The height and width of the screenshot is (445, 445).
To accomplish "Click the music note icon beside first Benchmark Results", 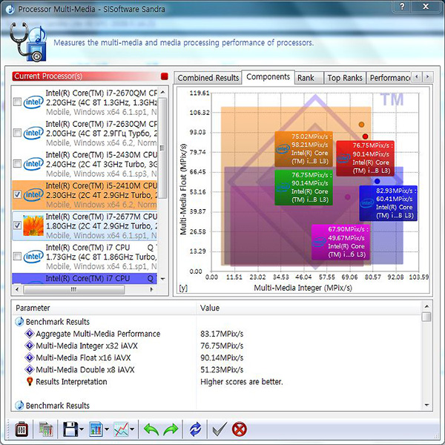I will [x=19, y=322].
